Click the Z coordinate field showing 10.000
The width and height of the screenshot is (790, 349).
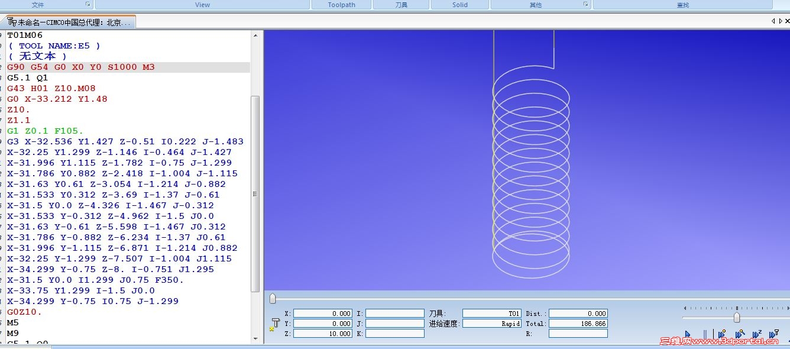(x=323, y=334)
